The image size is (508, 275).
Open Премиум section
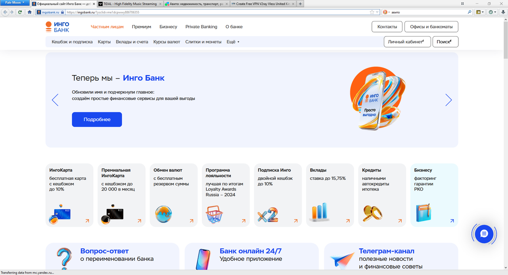pyautogui.click(x=142, y=27)
